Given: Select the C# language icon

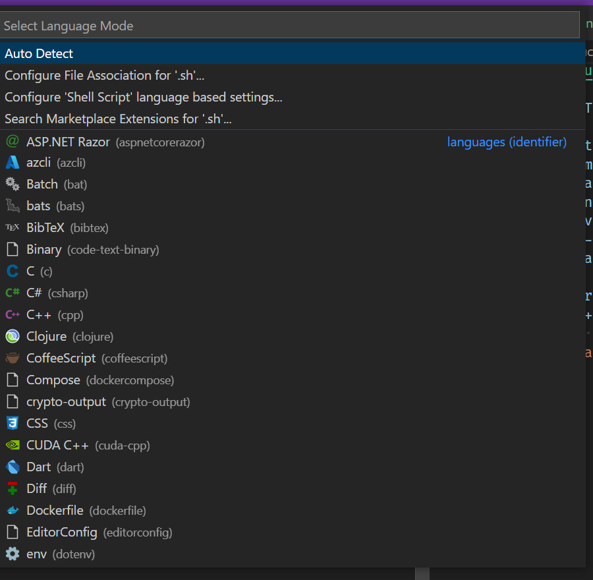Looking at the screenshot, I should [x=13, y=293].
